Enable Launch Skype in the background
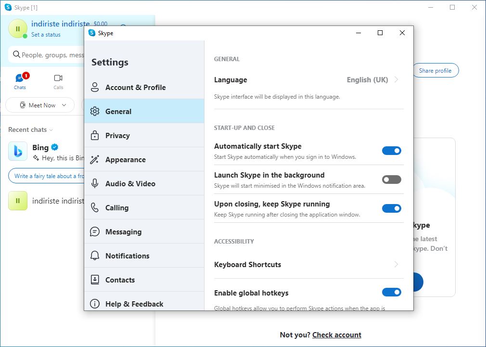The height and width of the screenshot is (347, 486). pos(392,180)
